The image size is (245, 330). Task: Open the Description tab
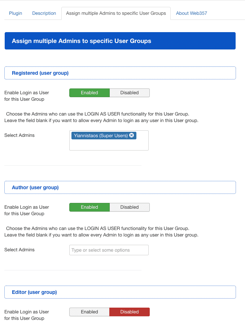[x=44, y=13]
